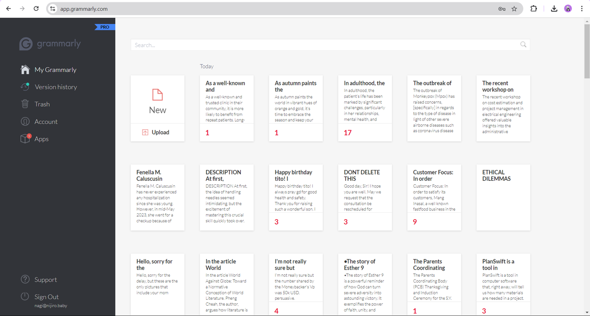Open the browser downloads icon
Viewport: 590px width, 316px height.
553,8
